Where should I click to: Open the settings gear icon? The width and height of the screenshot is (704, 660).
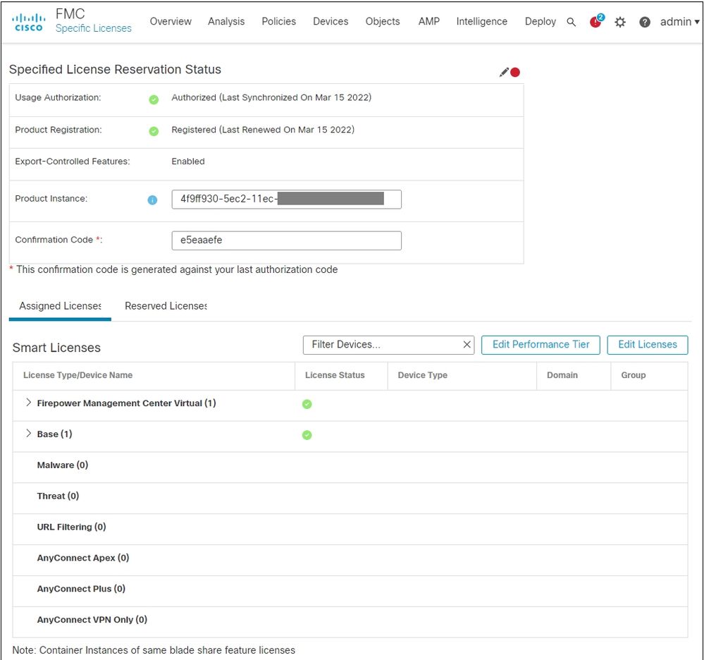[x=620, y=22]
